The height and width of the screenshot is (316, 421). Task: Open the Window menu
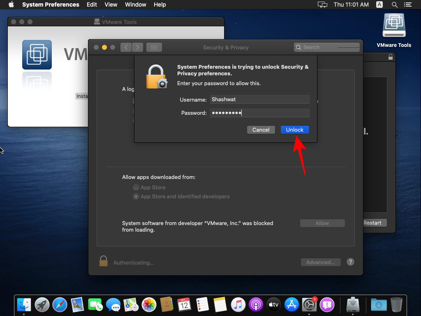[x=135, y=5]
